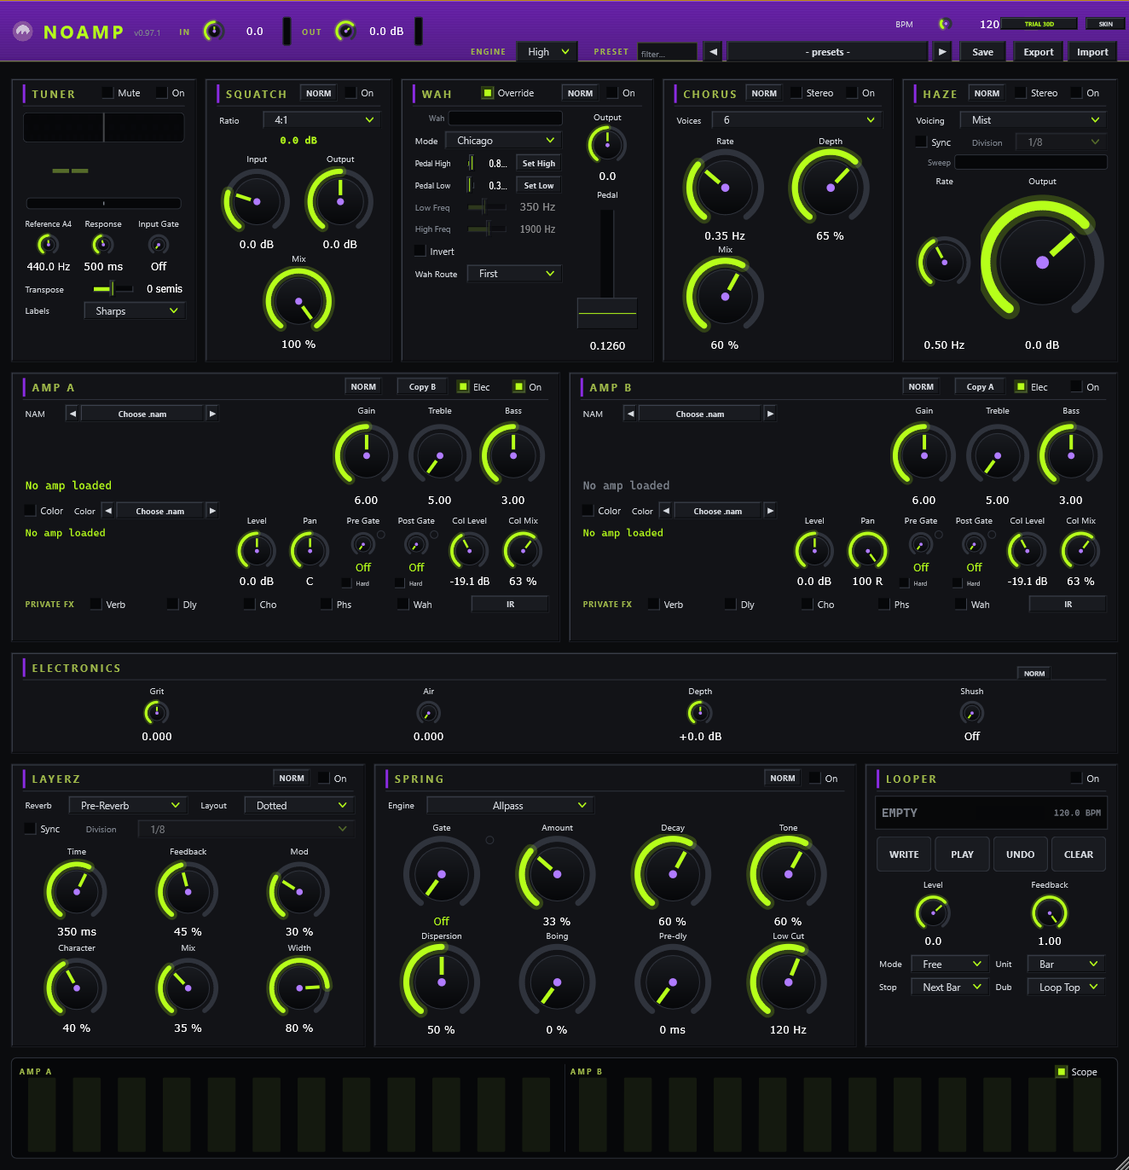This screenshot has width=1129, height=1170.
Task: Click Amp A Gain knob
Action: (366, 455)
